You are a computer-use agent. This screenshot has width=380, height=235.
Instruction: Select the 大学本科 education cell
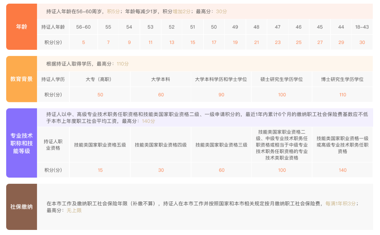point(161,79)
